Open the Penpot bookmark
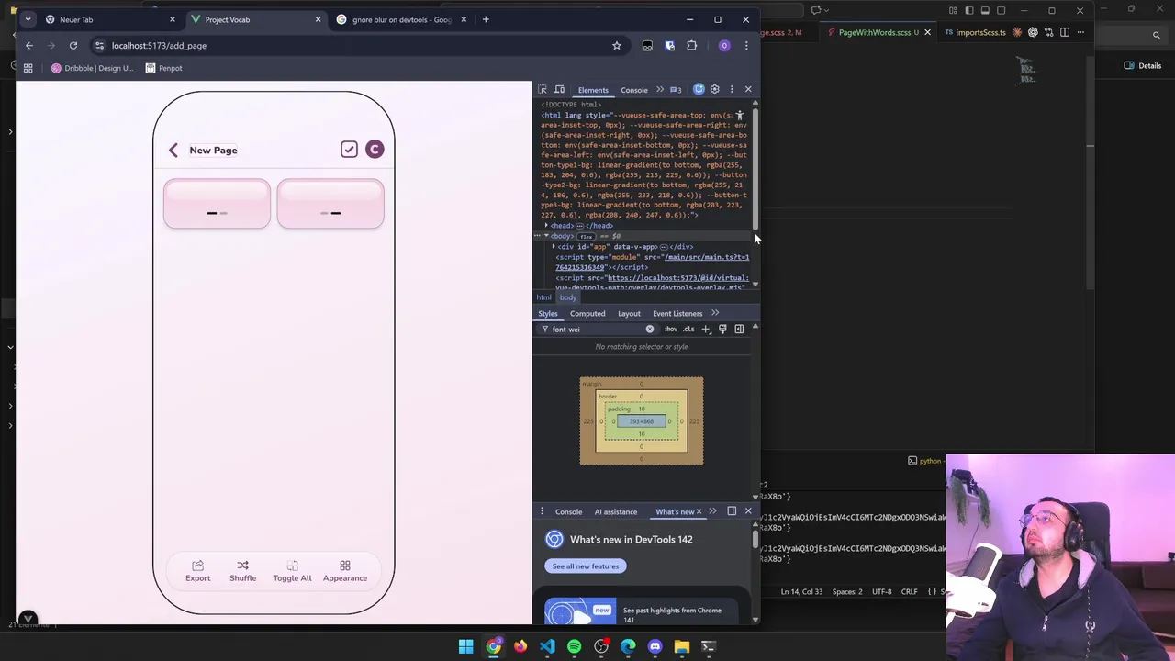 point(163,68)
